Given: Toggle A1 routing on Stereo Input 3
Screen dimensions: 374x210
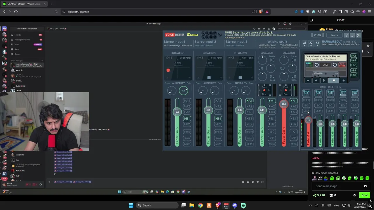Looking at the screenshot, I should [249, 101].
